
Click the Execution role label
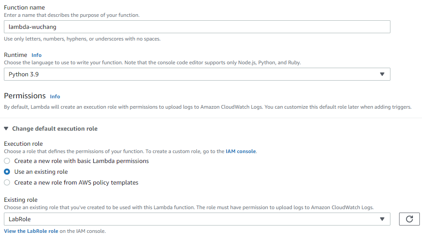click(x=23, y=144)
